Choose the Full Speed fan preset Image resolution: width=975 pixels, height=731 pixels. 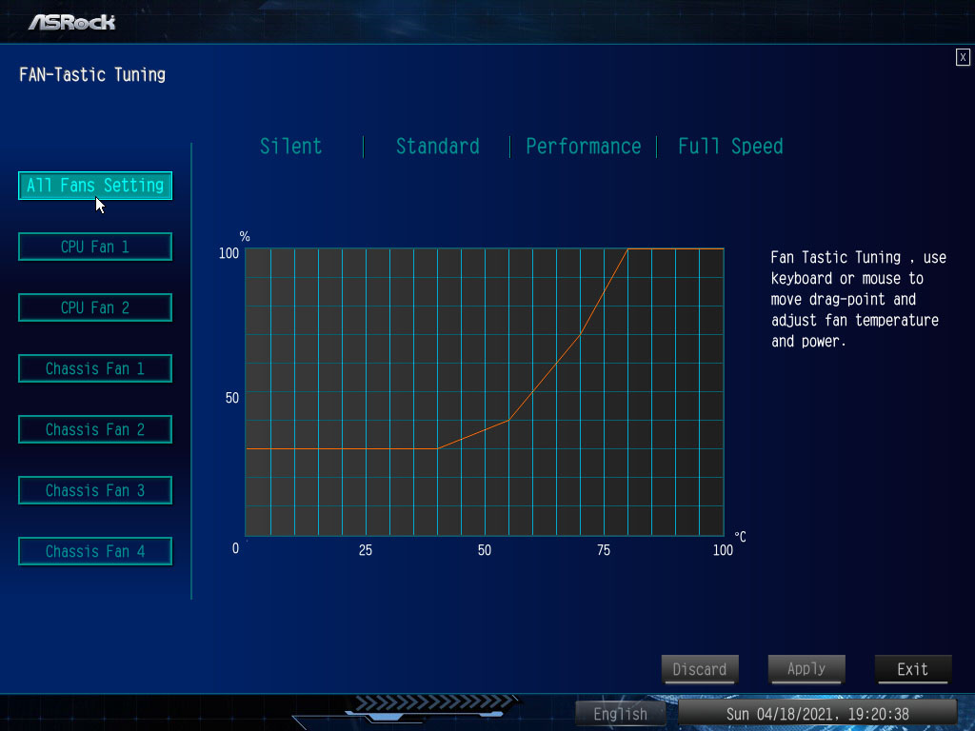[x=730, y=146]
